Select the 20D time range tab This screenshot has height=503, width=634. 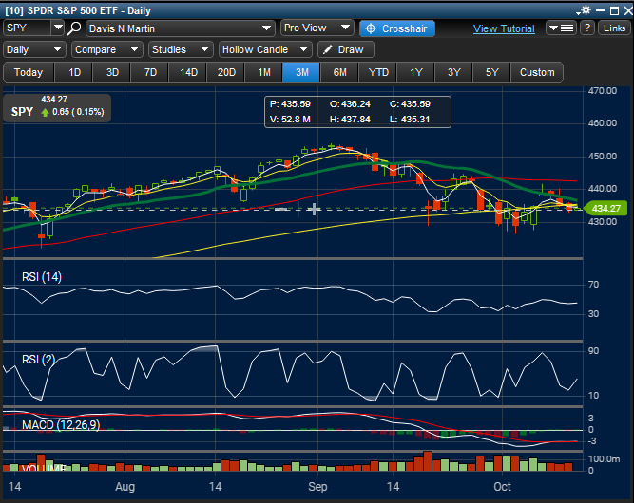click(226, 72)
